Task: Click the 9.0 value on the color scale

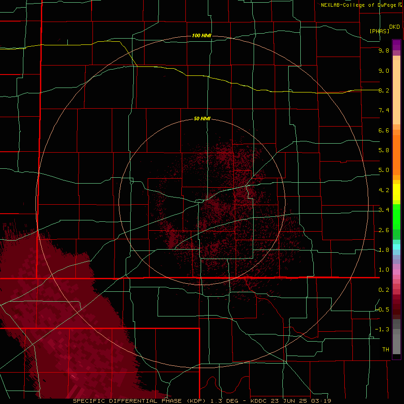Action: point(384,70)
